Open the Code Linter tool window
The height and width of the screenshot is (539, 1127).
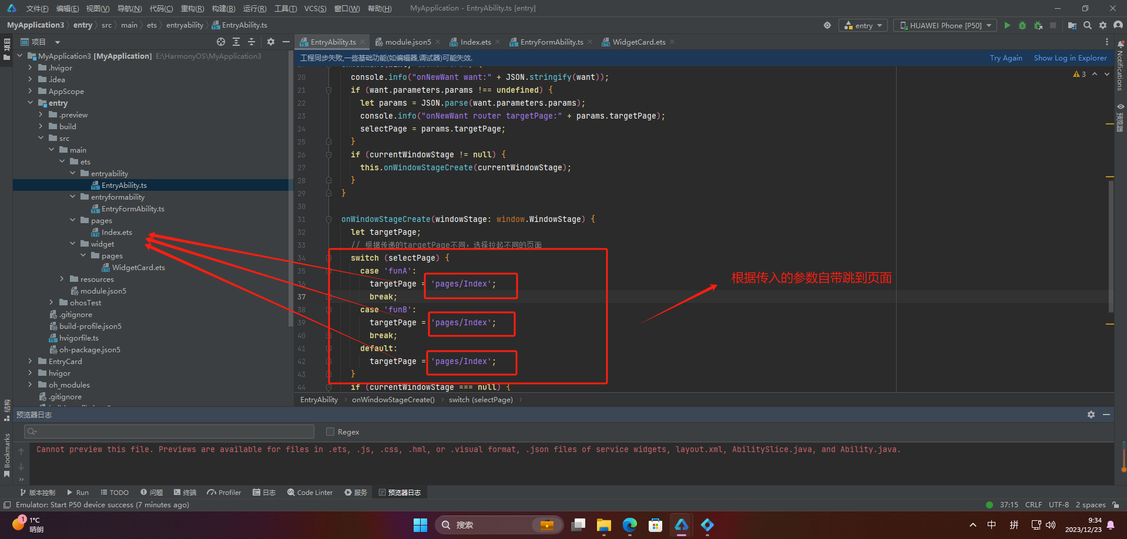tap(310, 493)
